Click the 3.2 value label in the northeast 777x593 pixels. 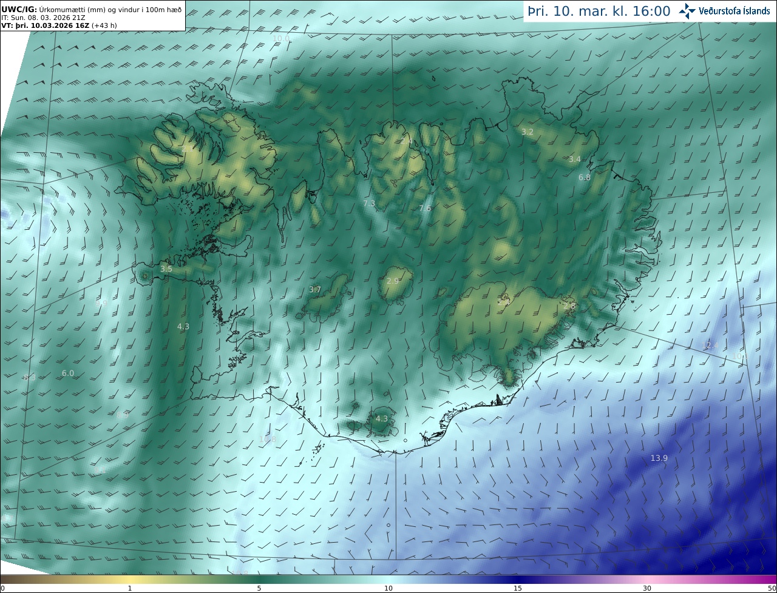(x=528, y=132)
